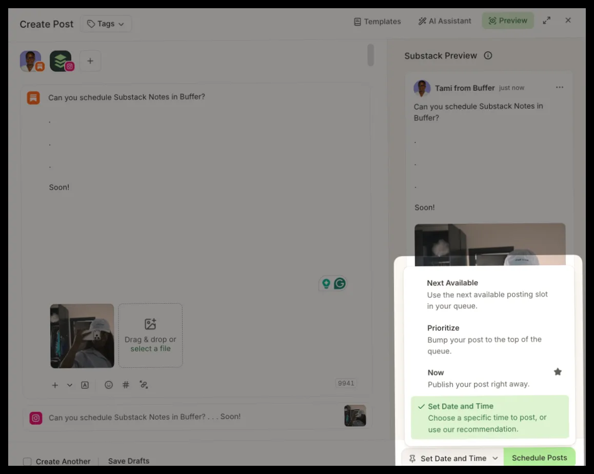
Task: Click 'select a file' upload link
Action: (150, 349)
